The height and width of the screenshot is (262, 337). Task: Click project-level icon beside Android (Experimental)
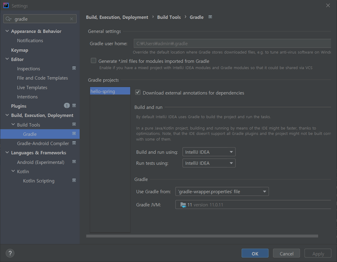pos(74,162)
